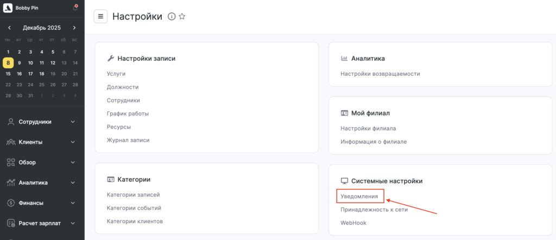Click the app logo in top-left
The height and width of the screenshot is (240, 556).
[8, 8]
